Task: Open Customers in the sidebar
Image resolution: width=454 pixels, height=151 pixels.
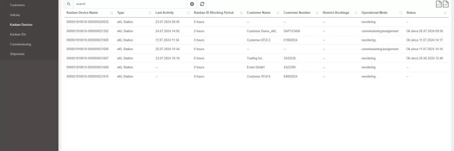Action: (x=17, y=5)
